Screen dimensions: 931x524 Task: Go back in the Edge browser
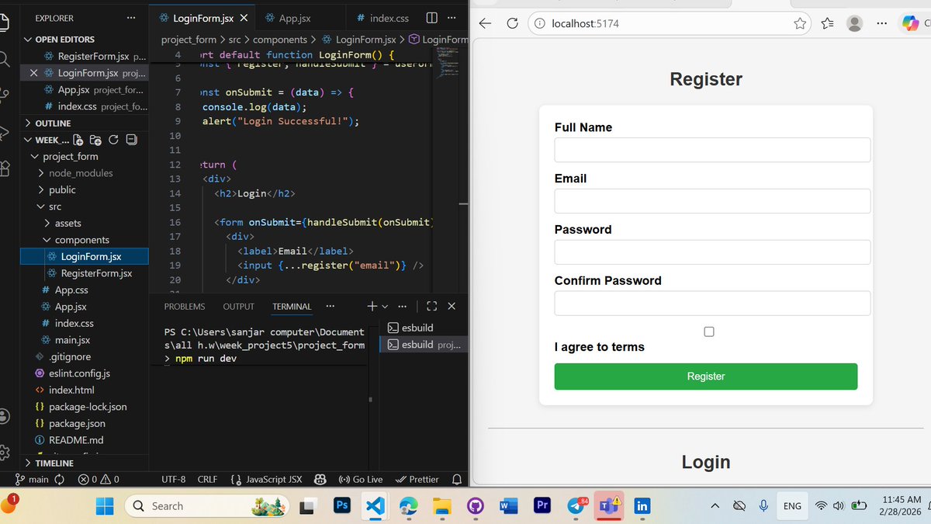pos(485,23)
